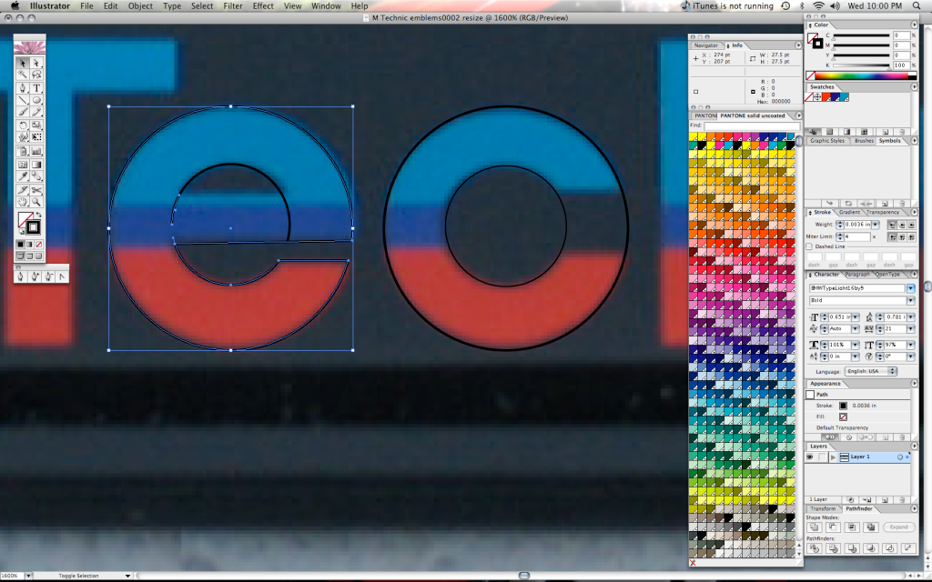The height and width of the screenshot is (582, 932).
Task: Click the K slider in Color panel
Action: click(x=861, y=65)
